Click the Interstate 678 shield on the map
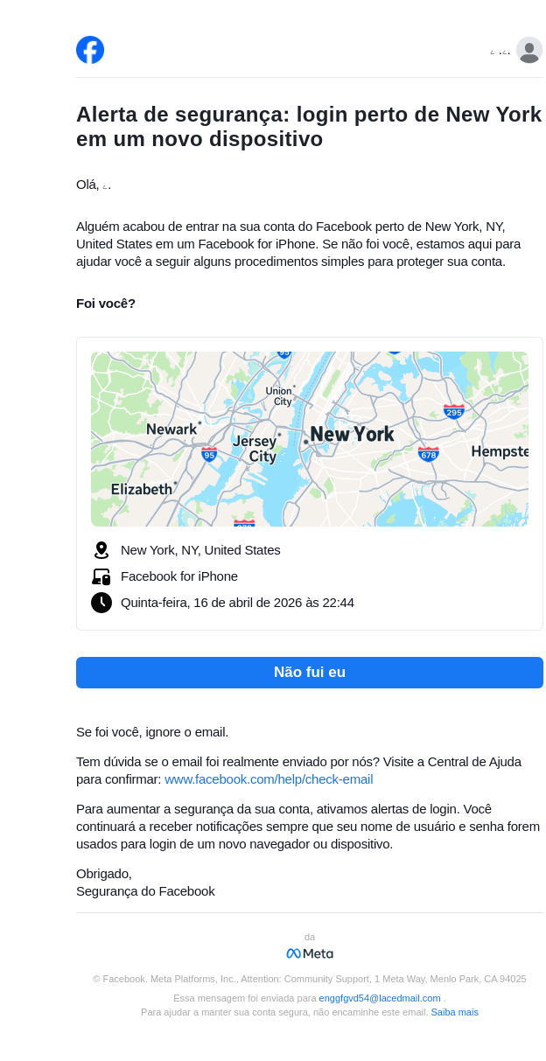546x1061 pixels. click(428, 454)
